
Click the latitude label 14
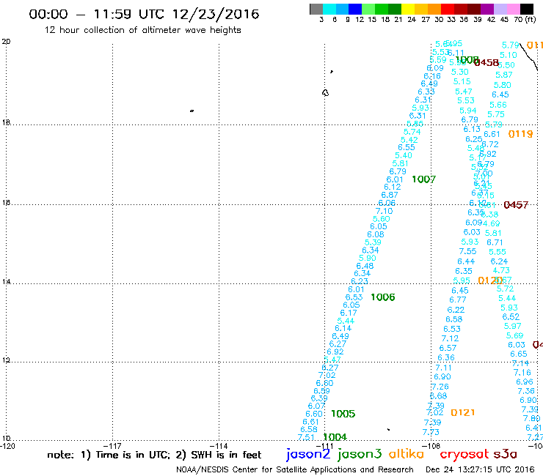point(6,282)
